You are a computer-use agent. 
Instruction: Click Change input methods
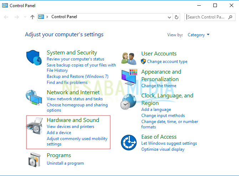(163, 116)
